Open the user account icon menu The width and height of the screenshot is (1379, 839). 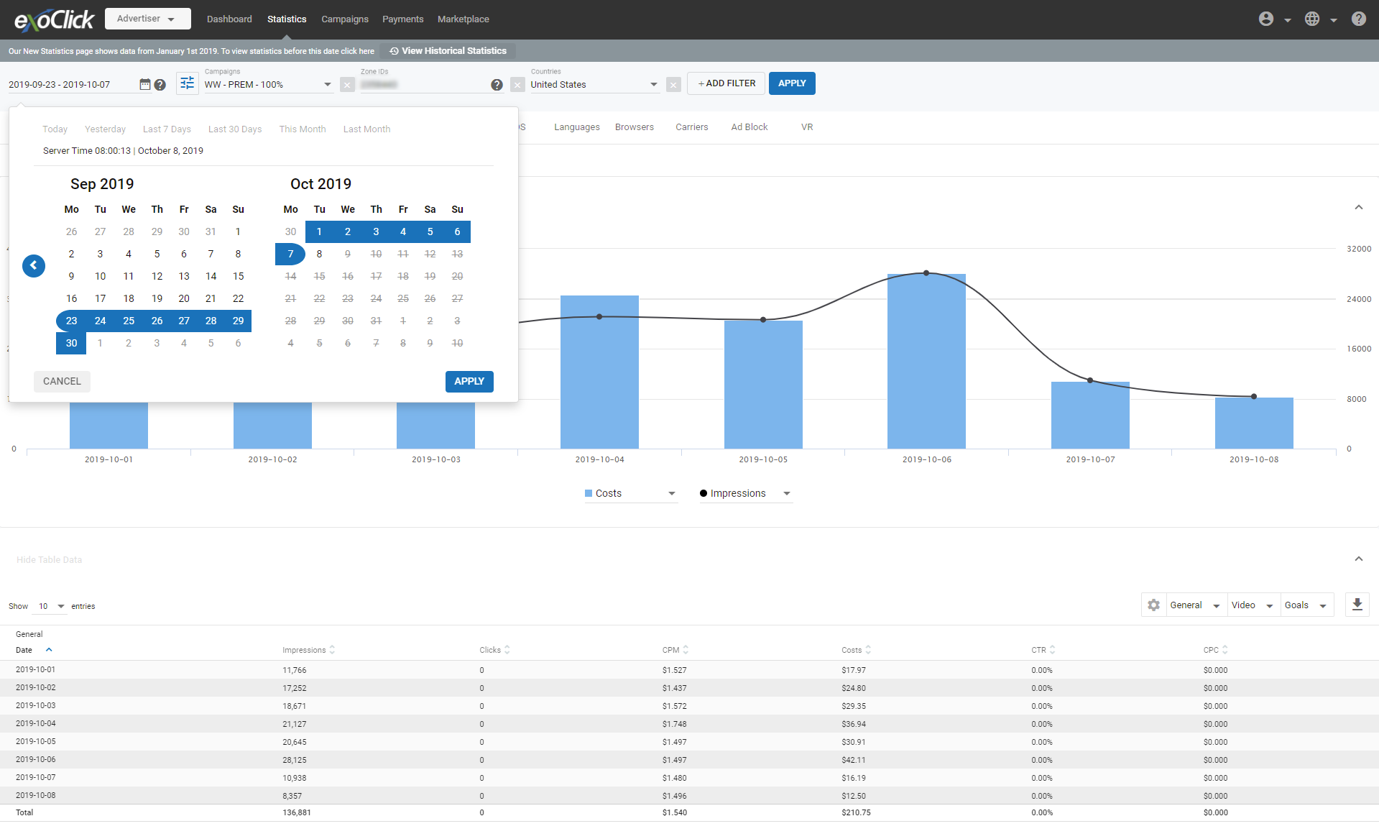pos(1266,19)
